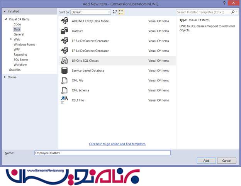Select the ADO.NET Entity Data Model icon
The width and height of the screenshot is (241, 186).
coord(64,21)
